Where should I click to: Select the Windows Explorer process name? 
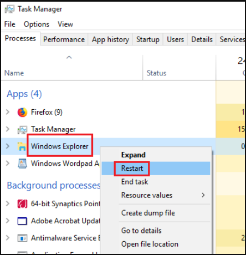click(x=59, y=146)
